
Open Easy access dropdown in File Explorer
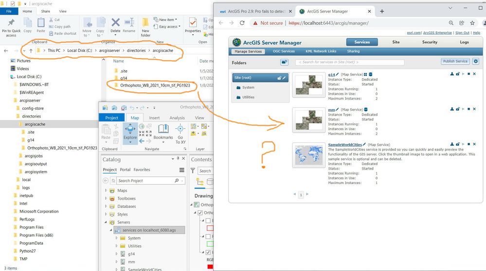[167, 27]
